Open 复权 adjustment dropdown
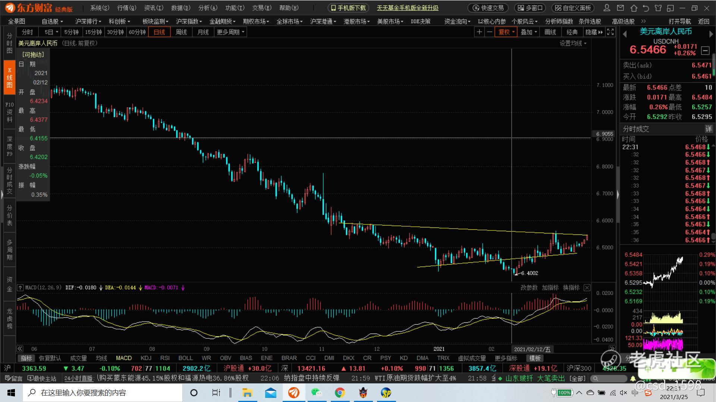The image size is (716, 402). point(506,32)
